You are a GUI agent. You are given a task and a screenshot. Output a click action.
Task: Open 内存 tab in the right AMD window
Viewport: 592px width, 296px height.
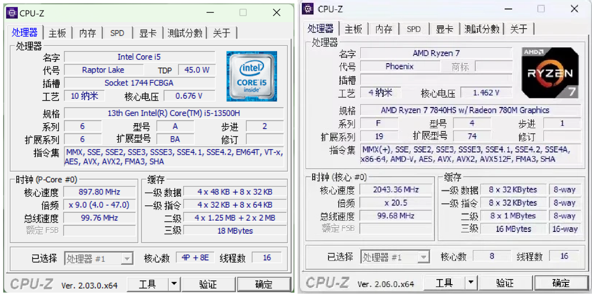384,29
